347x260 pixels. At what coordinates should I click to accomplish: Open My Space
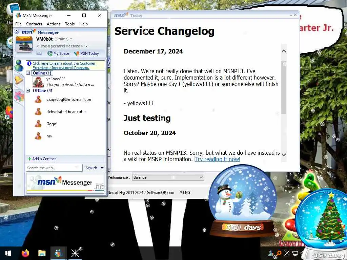[58, 53]
